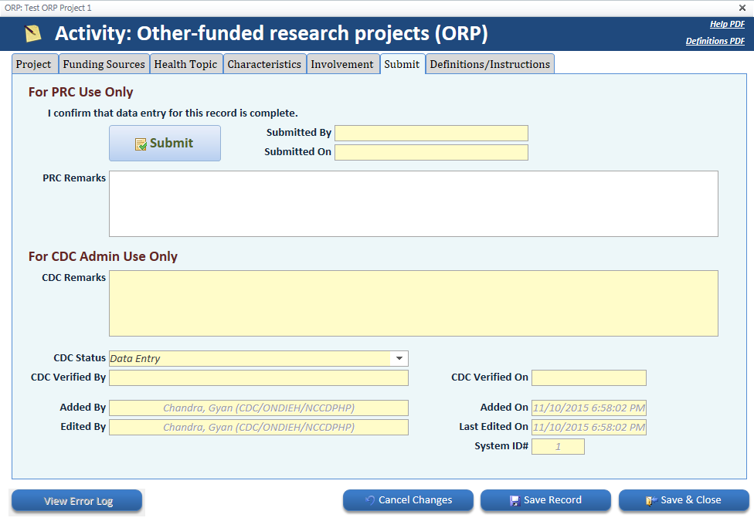Focus the CDC Remarks text area

coord(413,303)
